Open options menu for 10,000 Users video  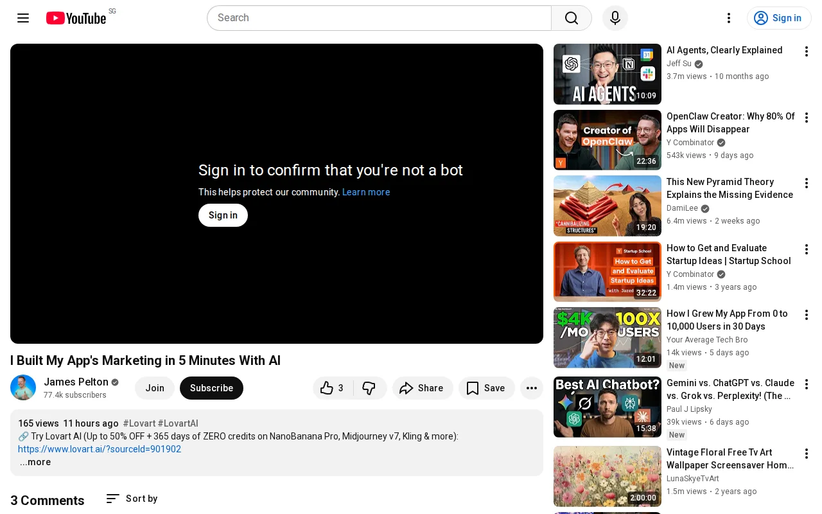pos(807,315)
